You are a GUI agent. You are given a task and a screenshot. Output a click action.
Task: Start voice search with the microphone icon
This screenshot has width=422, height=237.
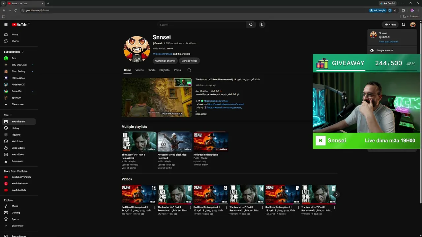262,25
